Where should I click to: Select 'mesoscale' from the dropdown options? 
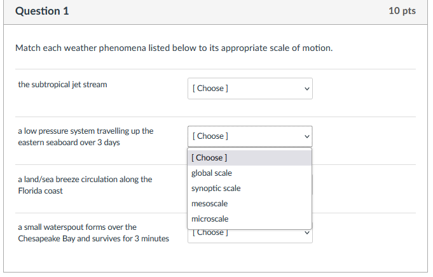pos(210,204)
